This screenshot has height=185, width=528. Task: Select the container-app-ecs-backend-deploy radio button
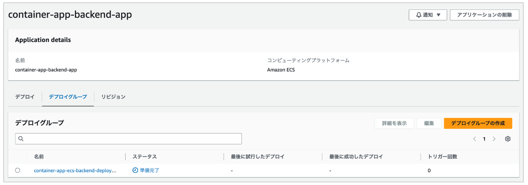pos(18,170)
